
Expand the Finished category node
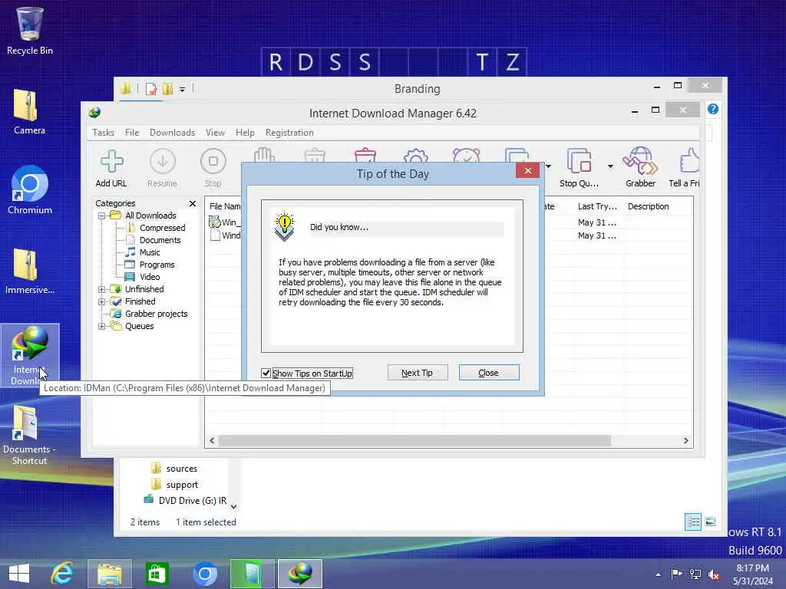coord(101,301)
